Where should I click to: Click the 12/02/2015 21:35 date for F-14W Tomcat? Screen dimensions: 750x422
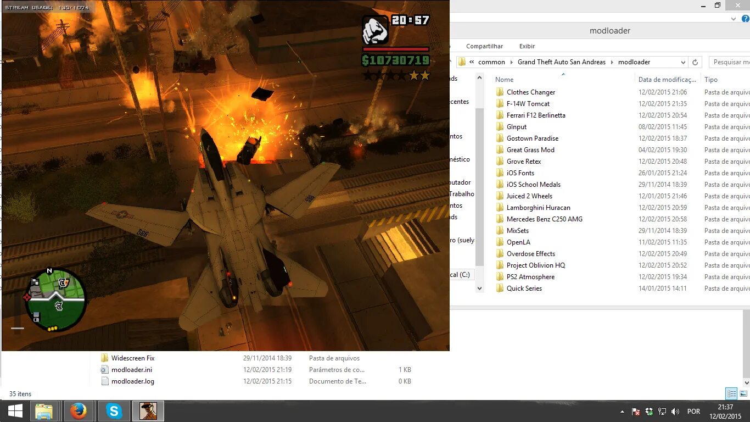pos(663,104)
